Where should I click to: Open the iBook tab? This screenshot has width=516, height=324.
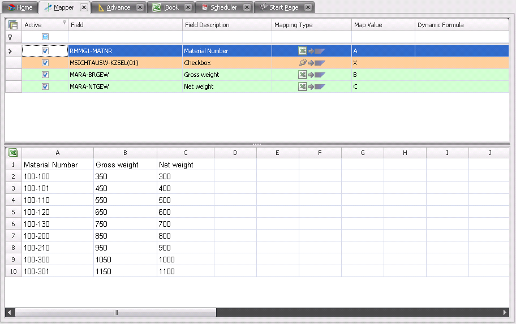170,7
